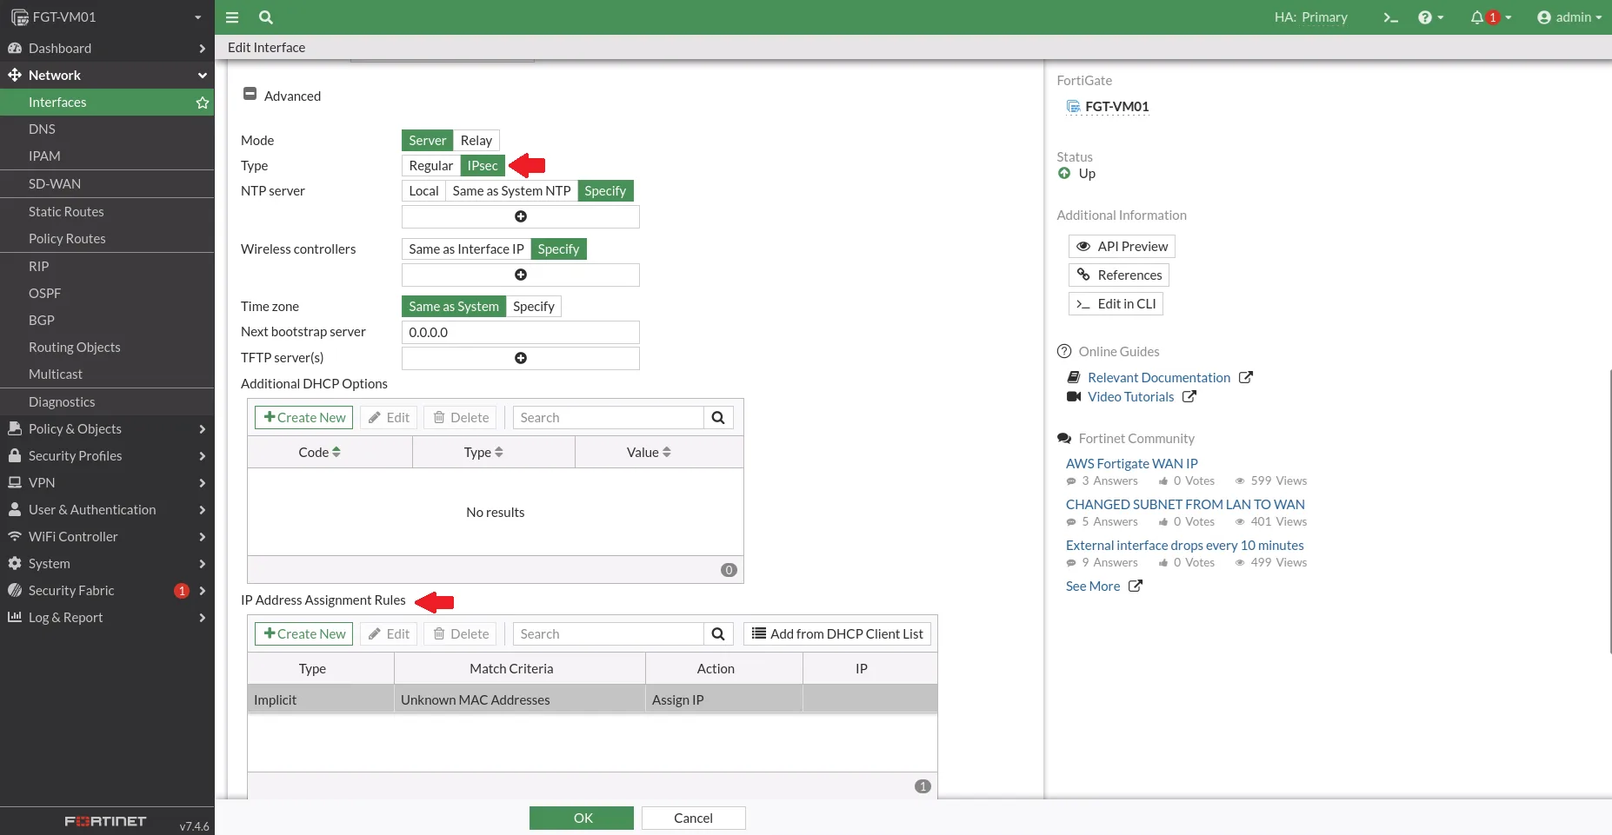Click the notifications bell icon
Image resolution: width=1612 pixels, height=835 pixels.
[x=1477, y=17]
